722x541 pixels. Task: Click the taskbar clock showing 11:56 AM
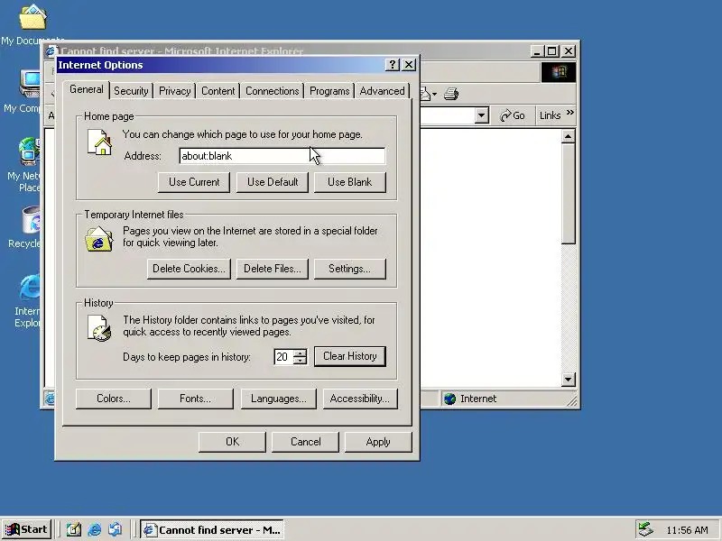click(x=687, y=530)
